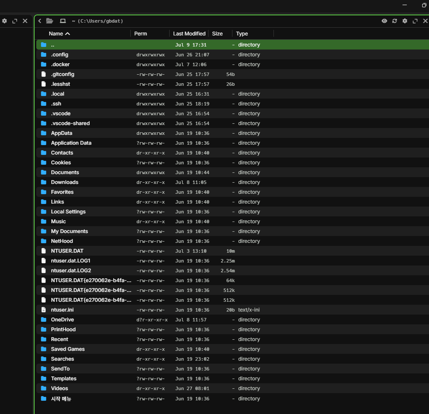This screenshot has height=414, width=429.
Task: Select the .gitconfig file icon
Action: (44, 74)
